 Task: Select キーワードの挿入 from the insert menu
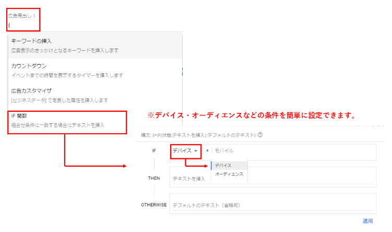31,41
